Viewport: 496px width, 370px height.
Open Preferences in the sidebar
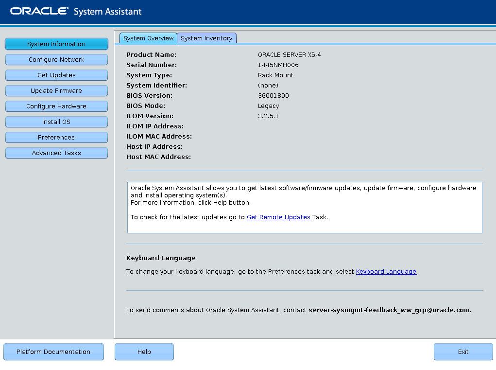click(56, 137)
